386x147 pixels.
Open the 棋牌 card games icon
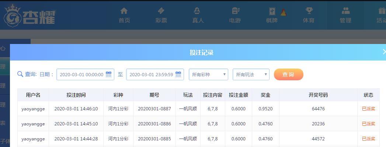(x=272, y=11)
